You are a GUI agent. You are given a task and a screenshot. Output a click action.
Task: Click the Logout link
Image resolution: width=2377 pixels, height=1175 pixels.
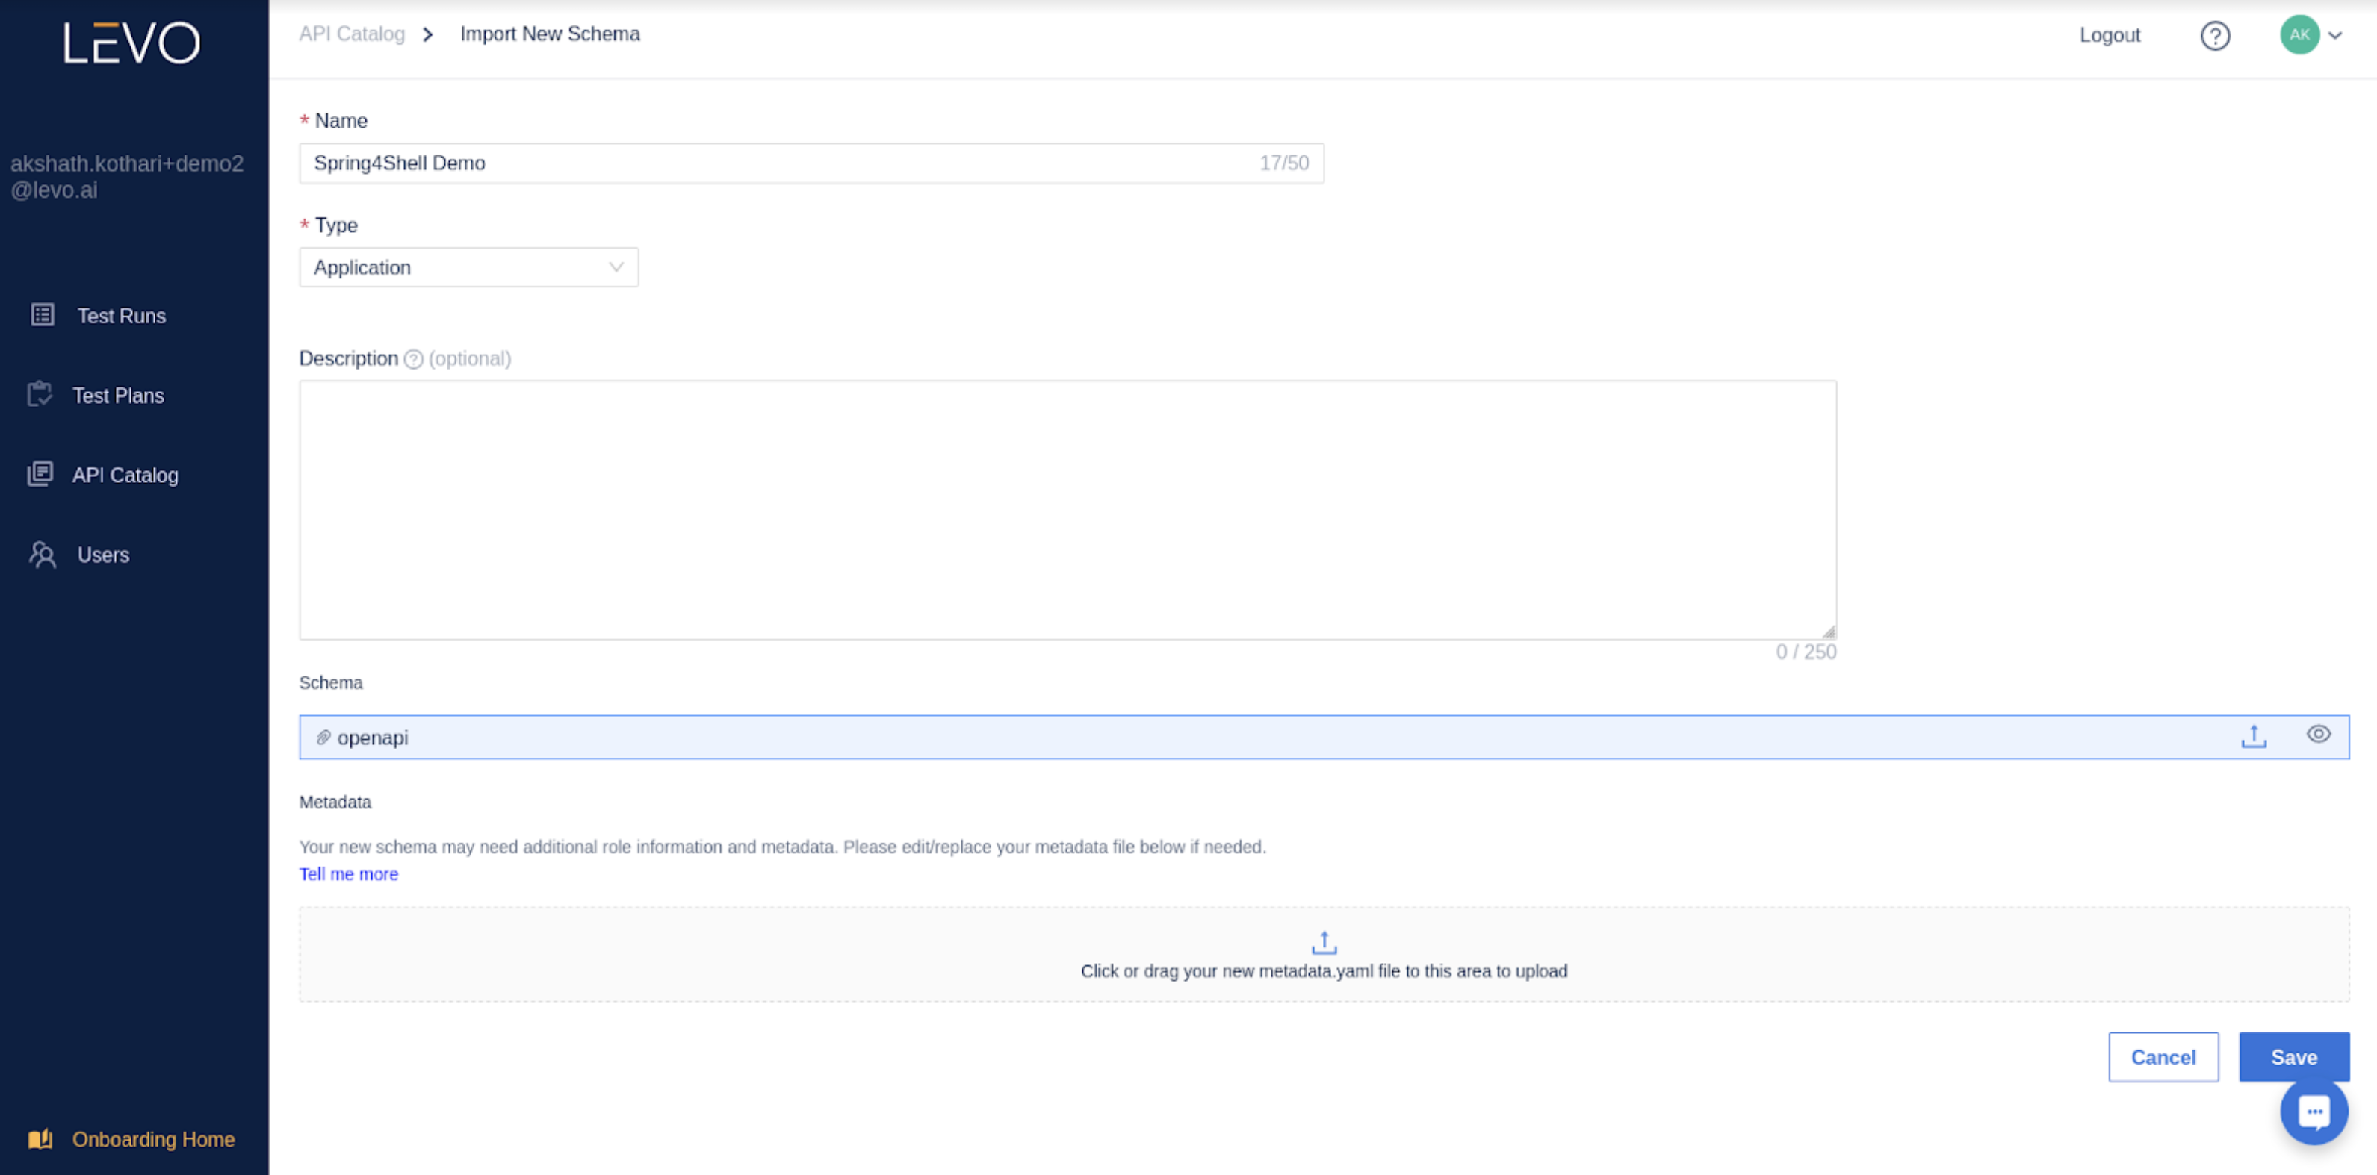[2110, 35]
